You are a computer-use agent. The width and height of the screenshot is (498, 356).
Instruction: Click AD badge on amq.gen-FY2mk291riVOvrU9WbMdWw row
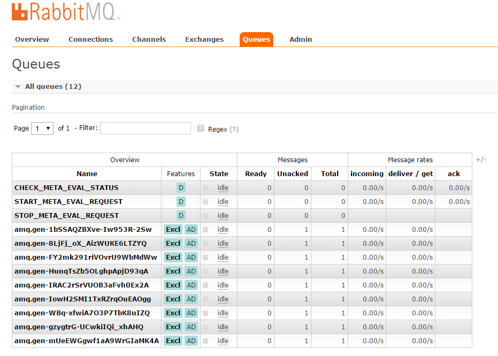tap(191, 257)
